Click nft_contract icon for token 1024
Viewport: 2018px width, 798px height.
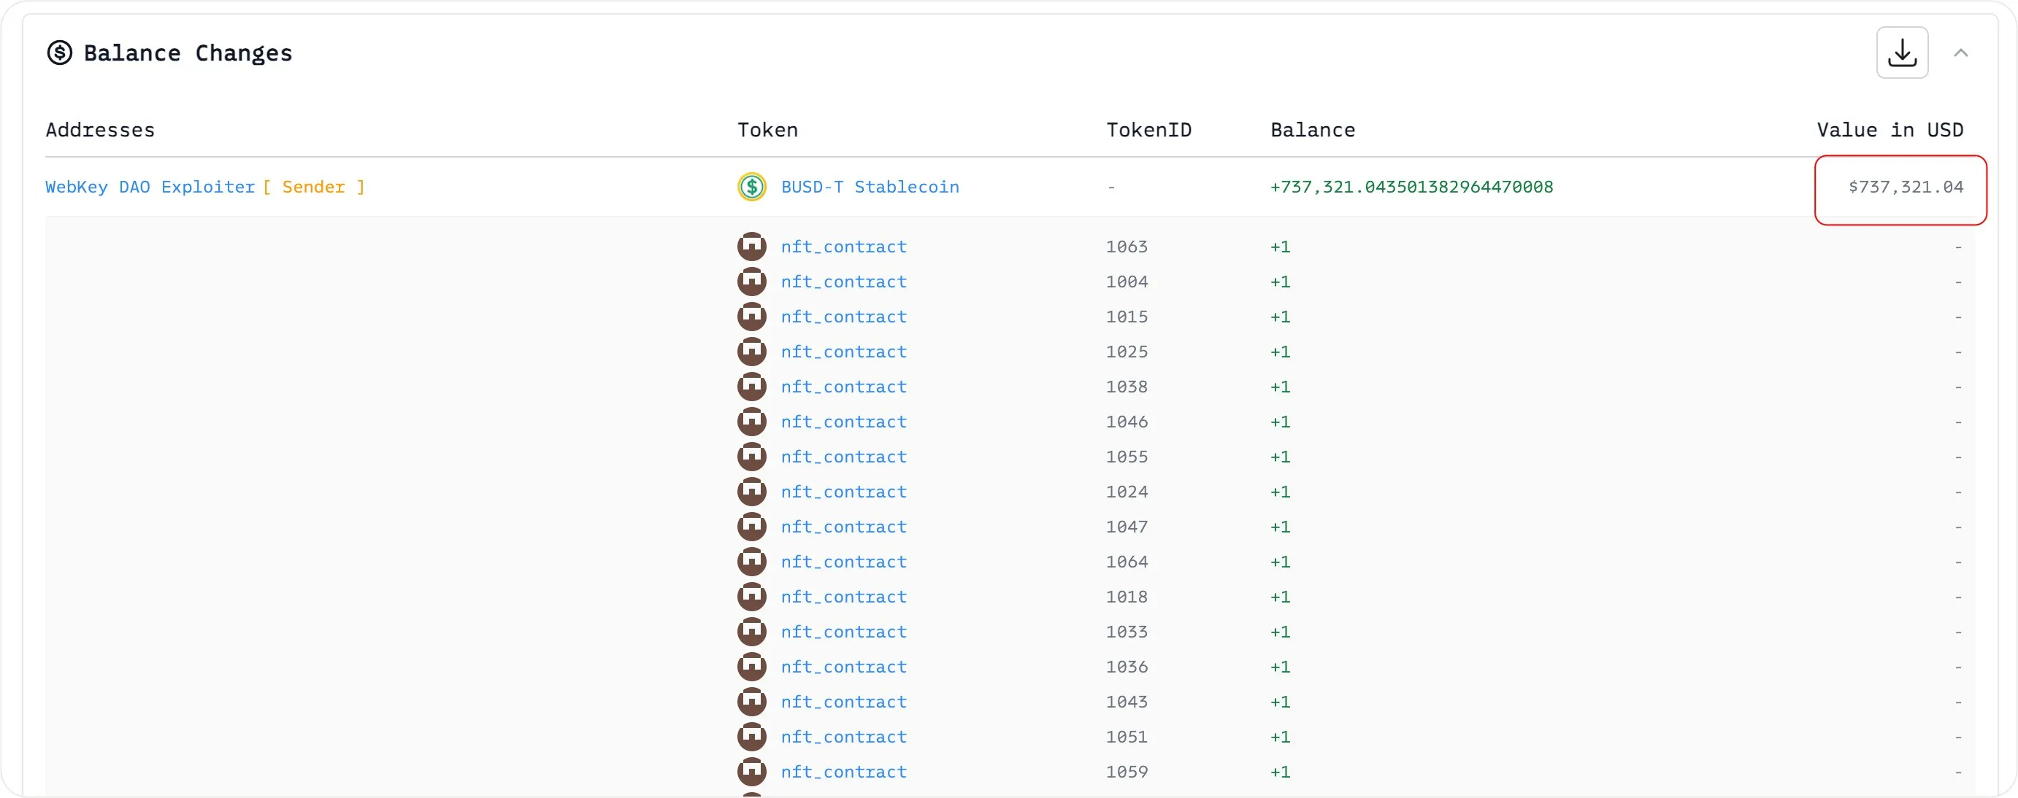751,492
